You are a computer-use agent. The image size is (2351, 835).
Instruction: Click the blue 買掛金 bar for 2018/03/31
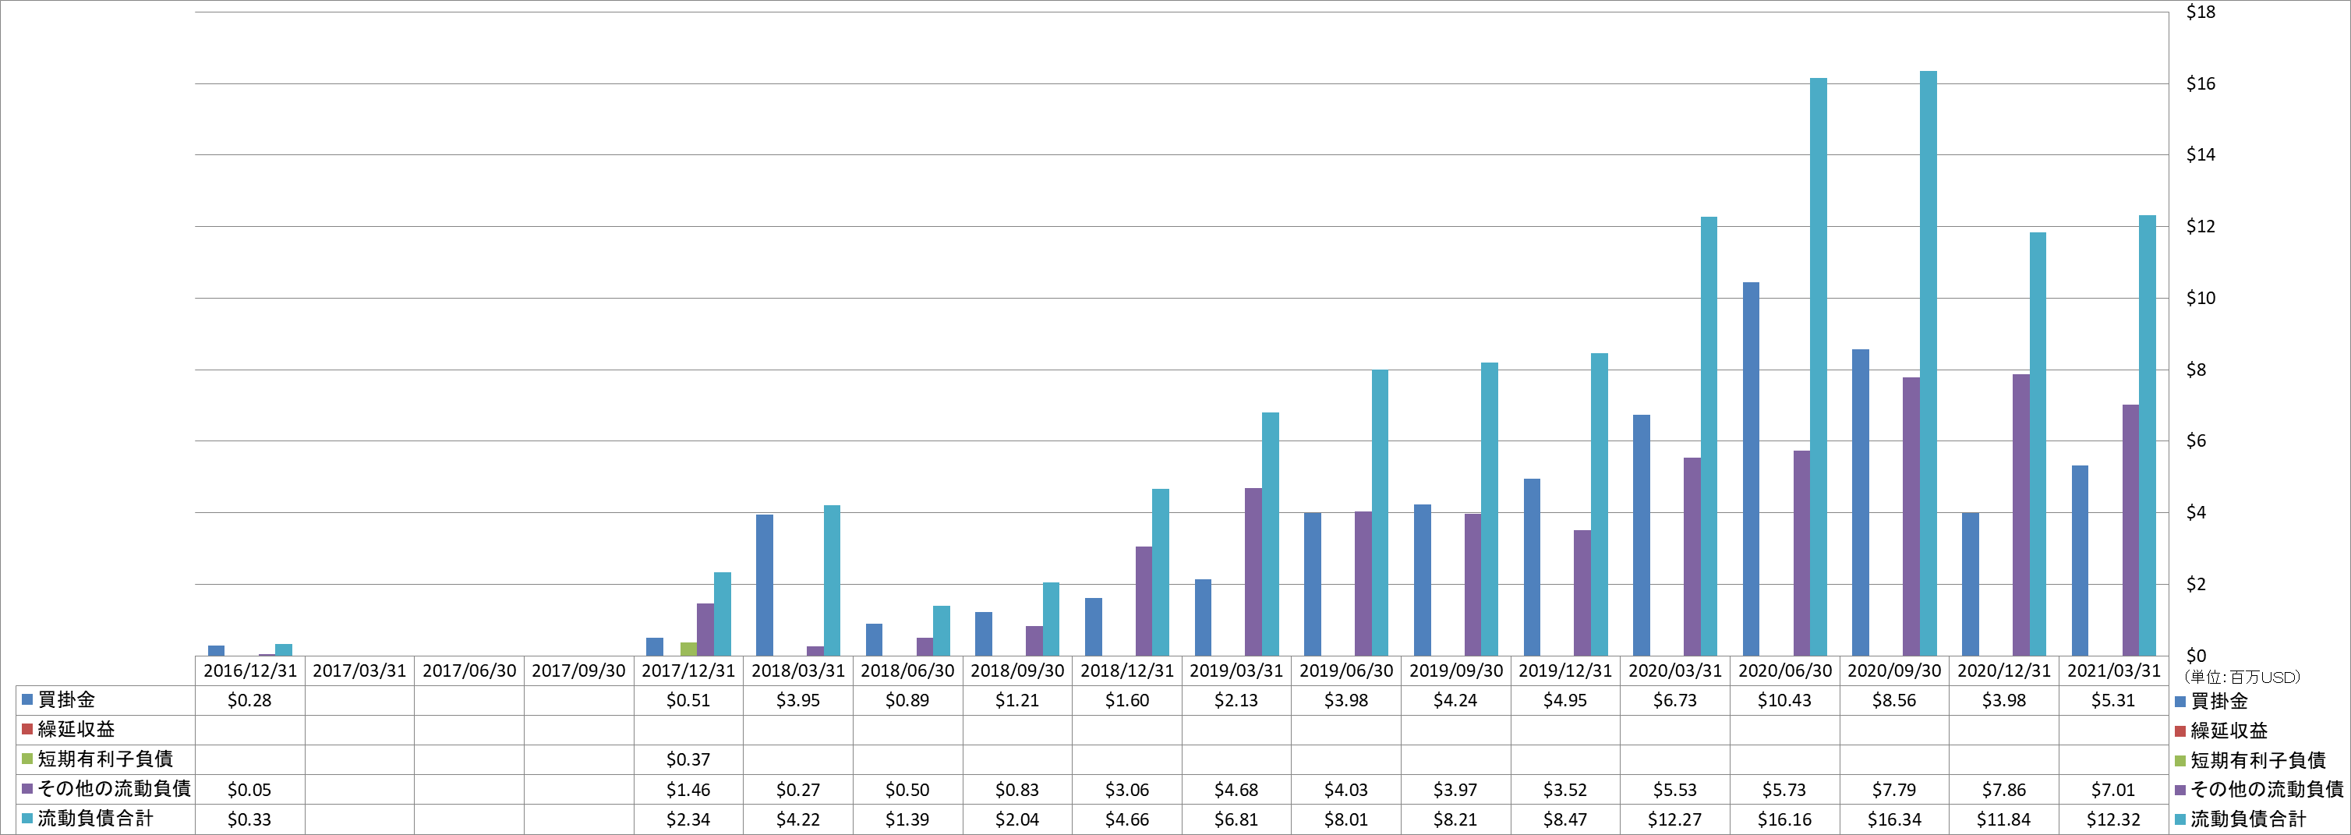(764, 585)
